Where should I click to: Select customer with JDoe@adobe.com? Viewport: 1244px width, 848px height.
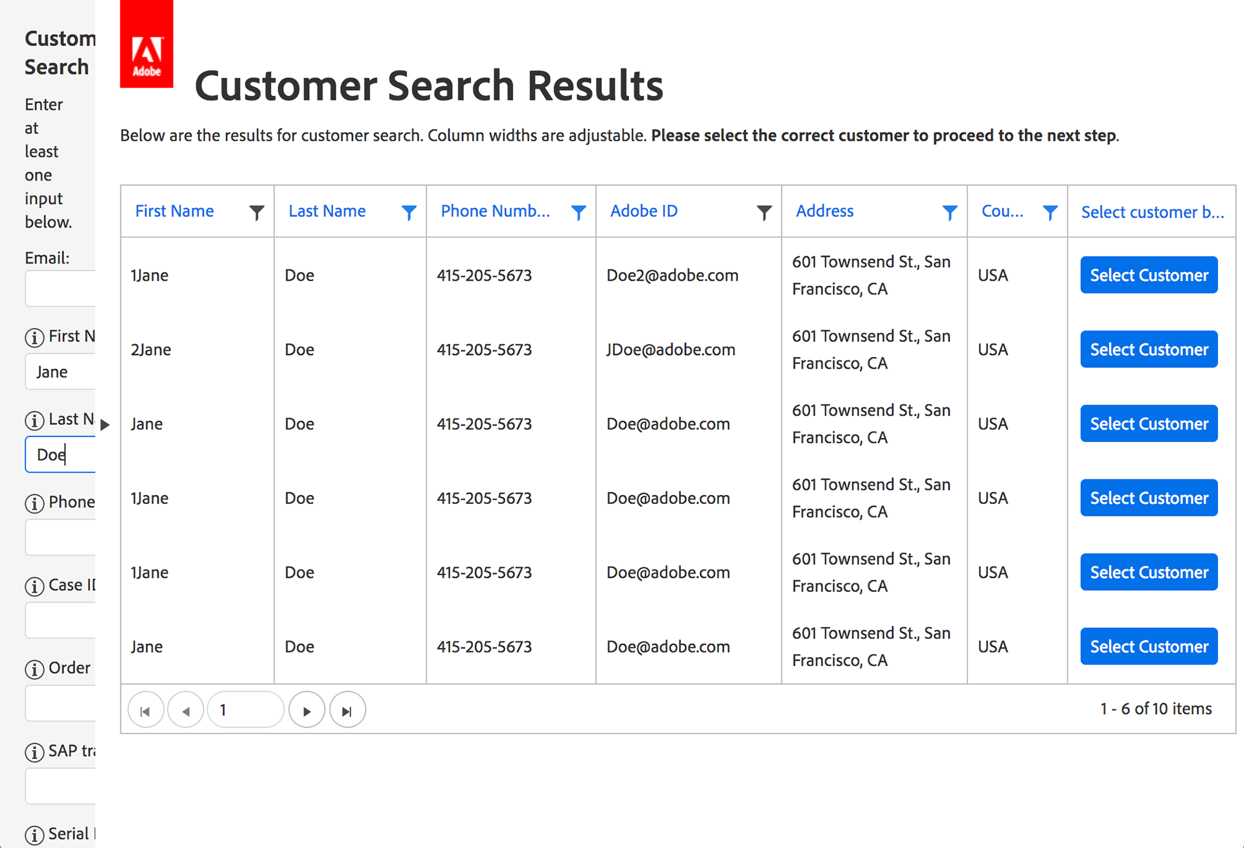click(1148, 350)
